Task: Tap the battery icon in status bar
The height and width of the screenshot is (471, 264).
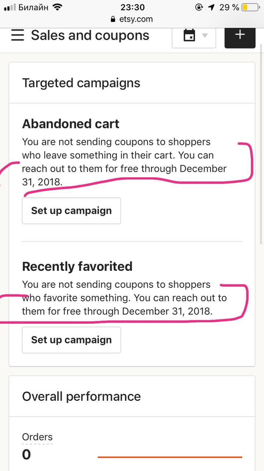Action: 250,7
